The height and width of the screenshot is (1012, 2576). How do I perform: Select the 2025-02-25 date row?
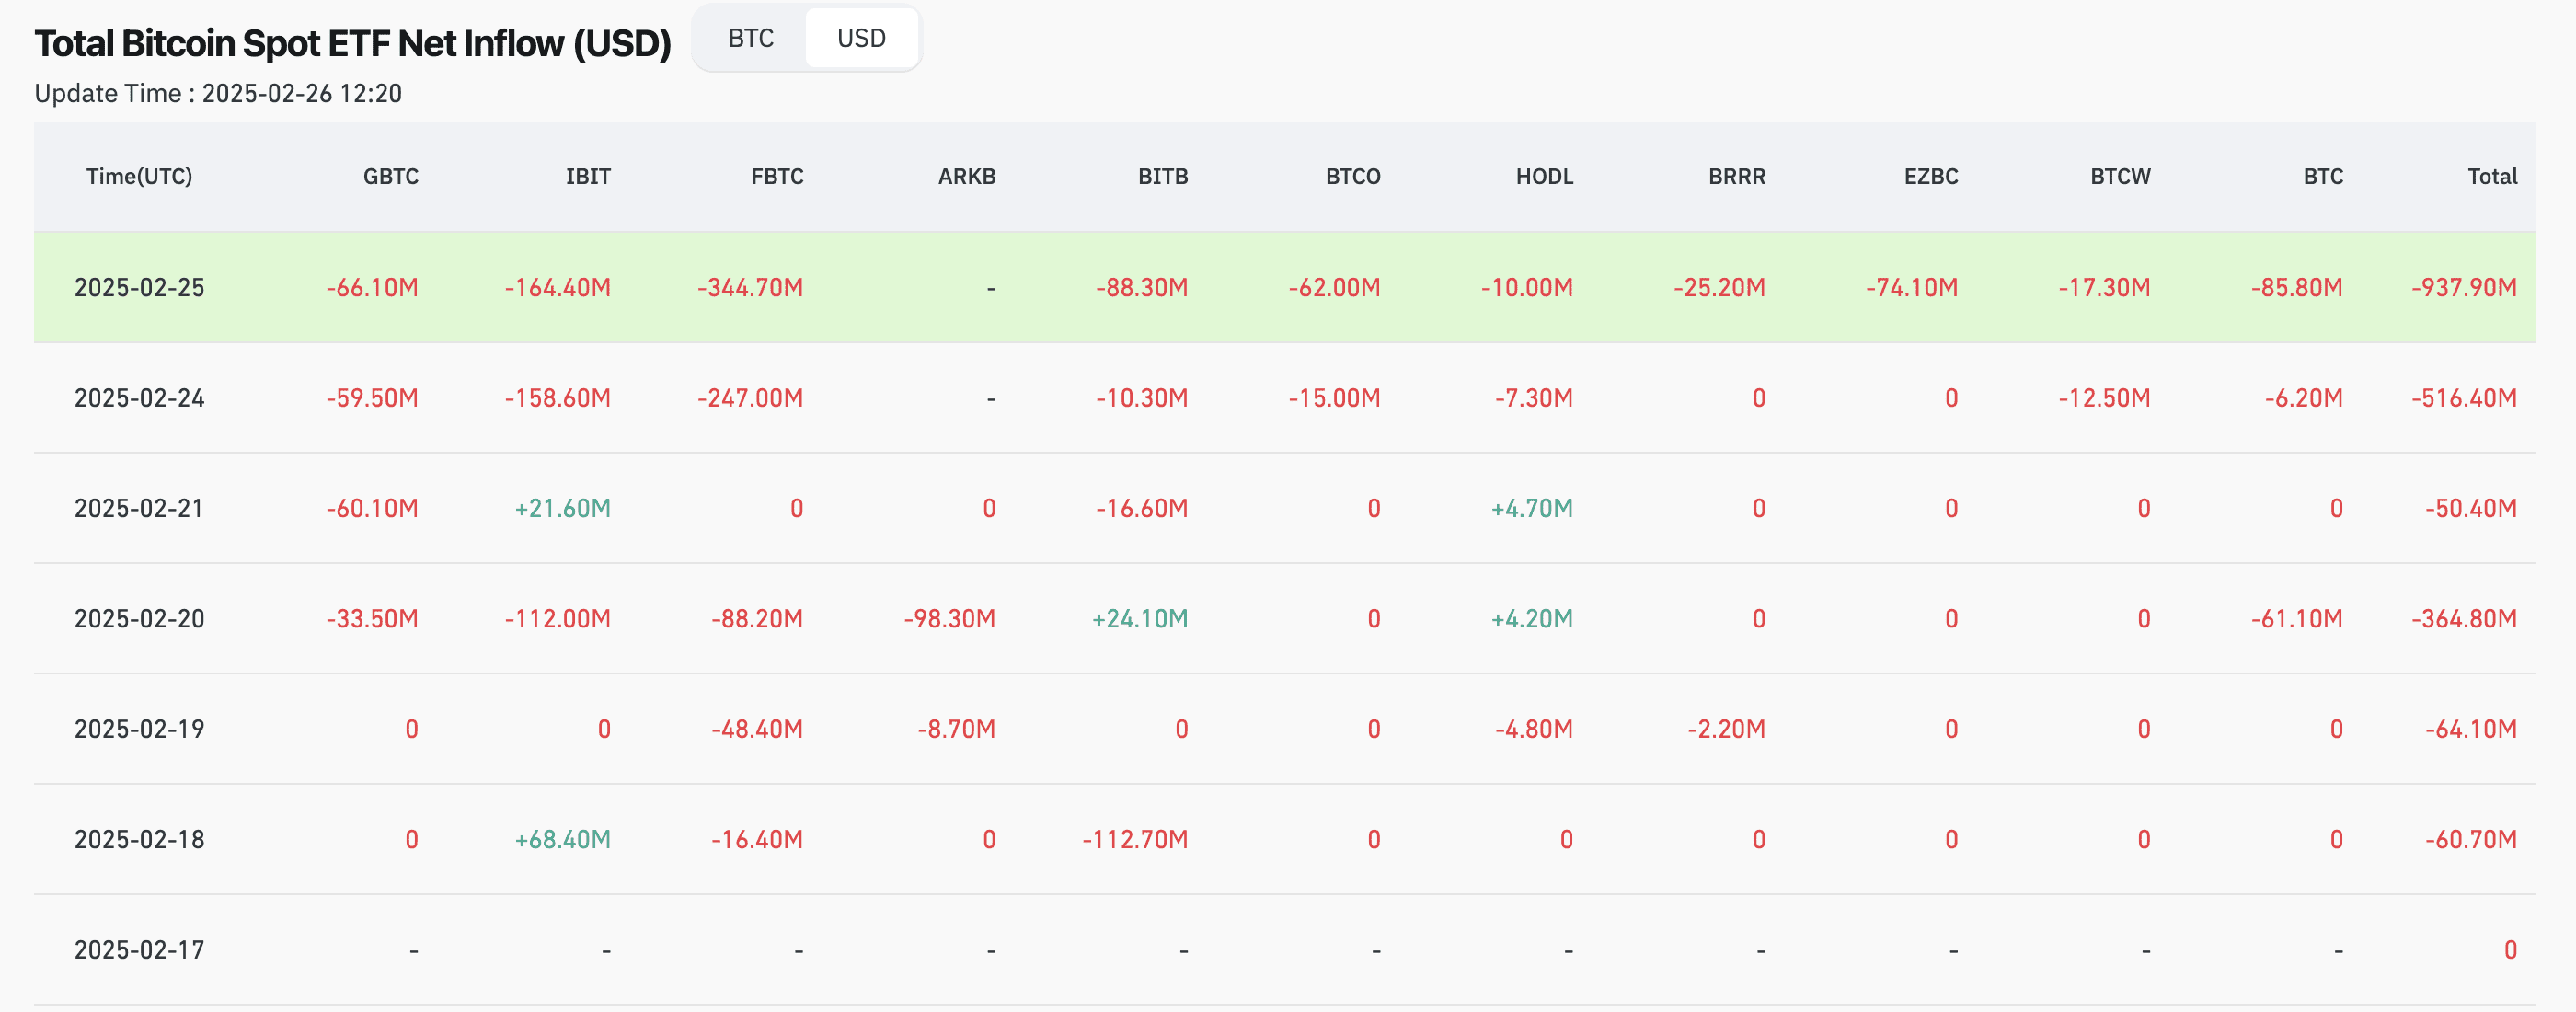click(1285, 288)
